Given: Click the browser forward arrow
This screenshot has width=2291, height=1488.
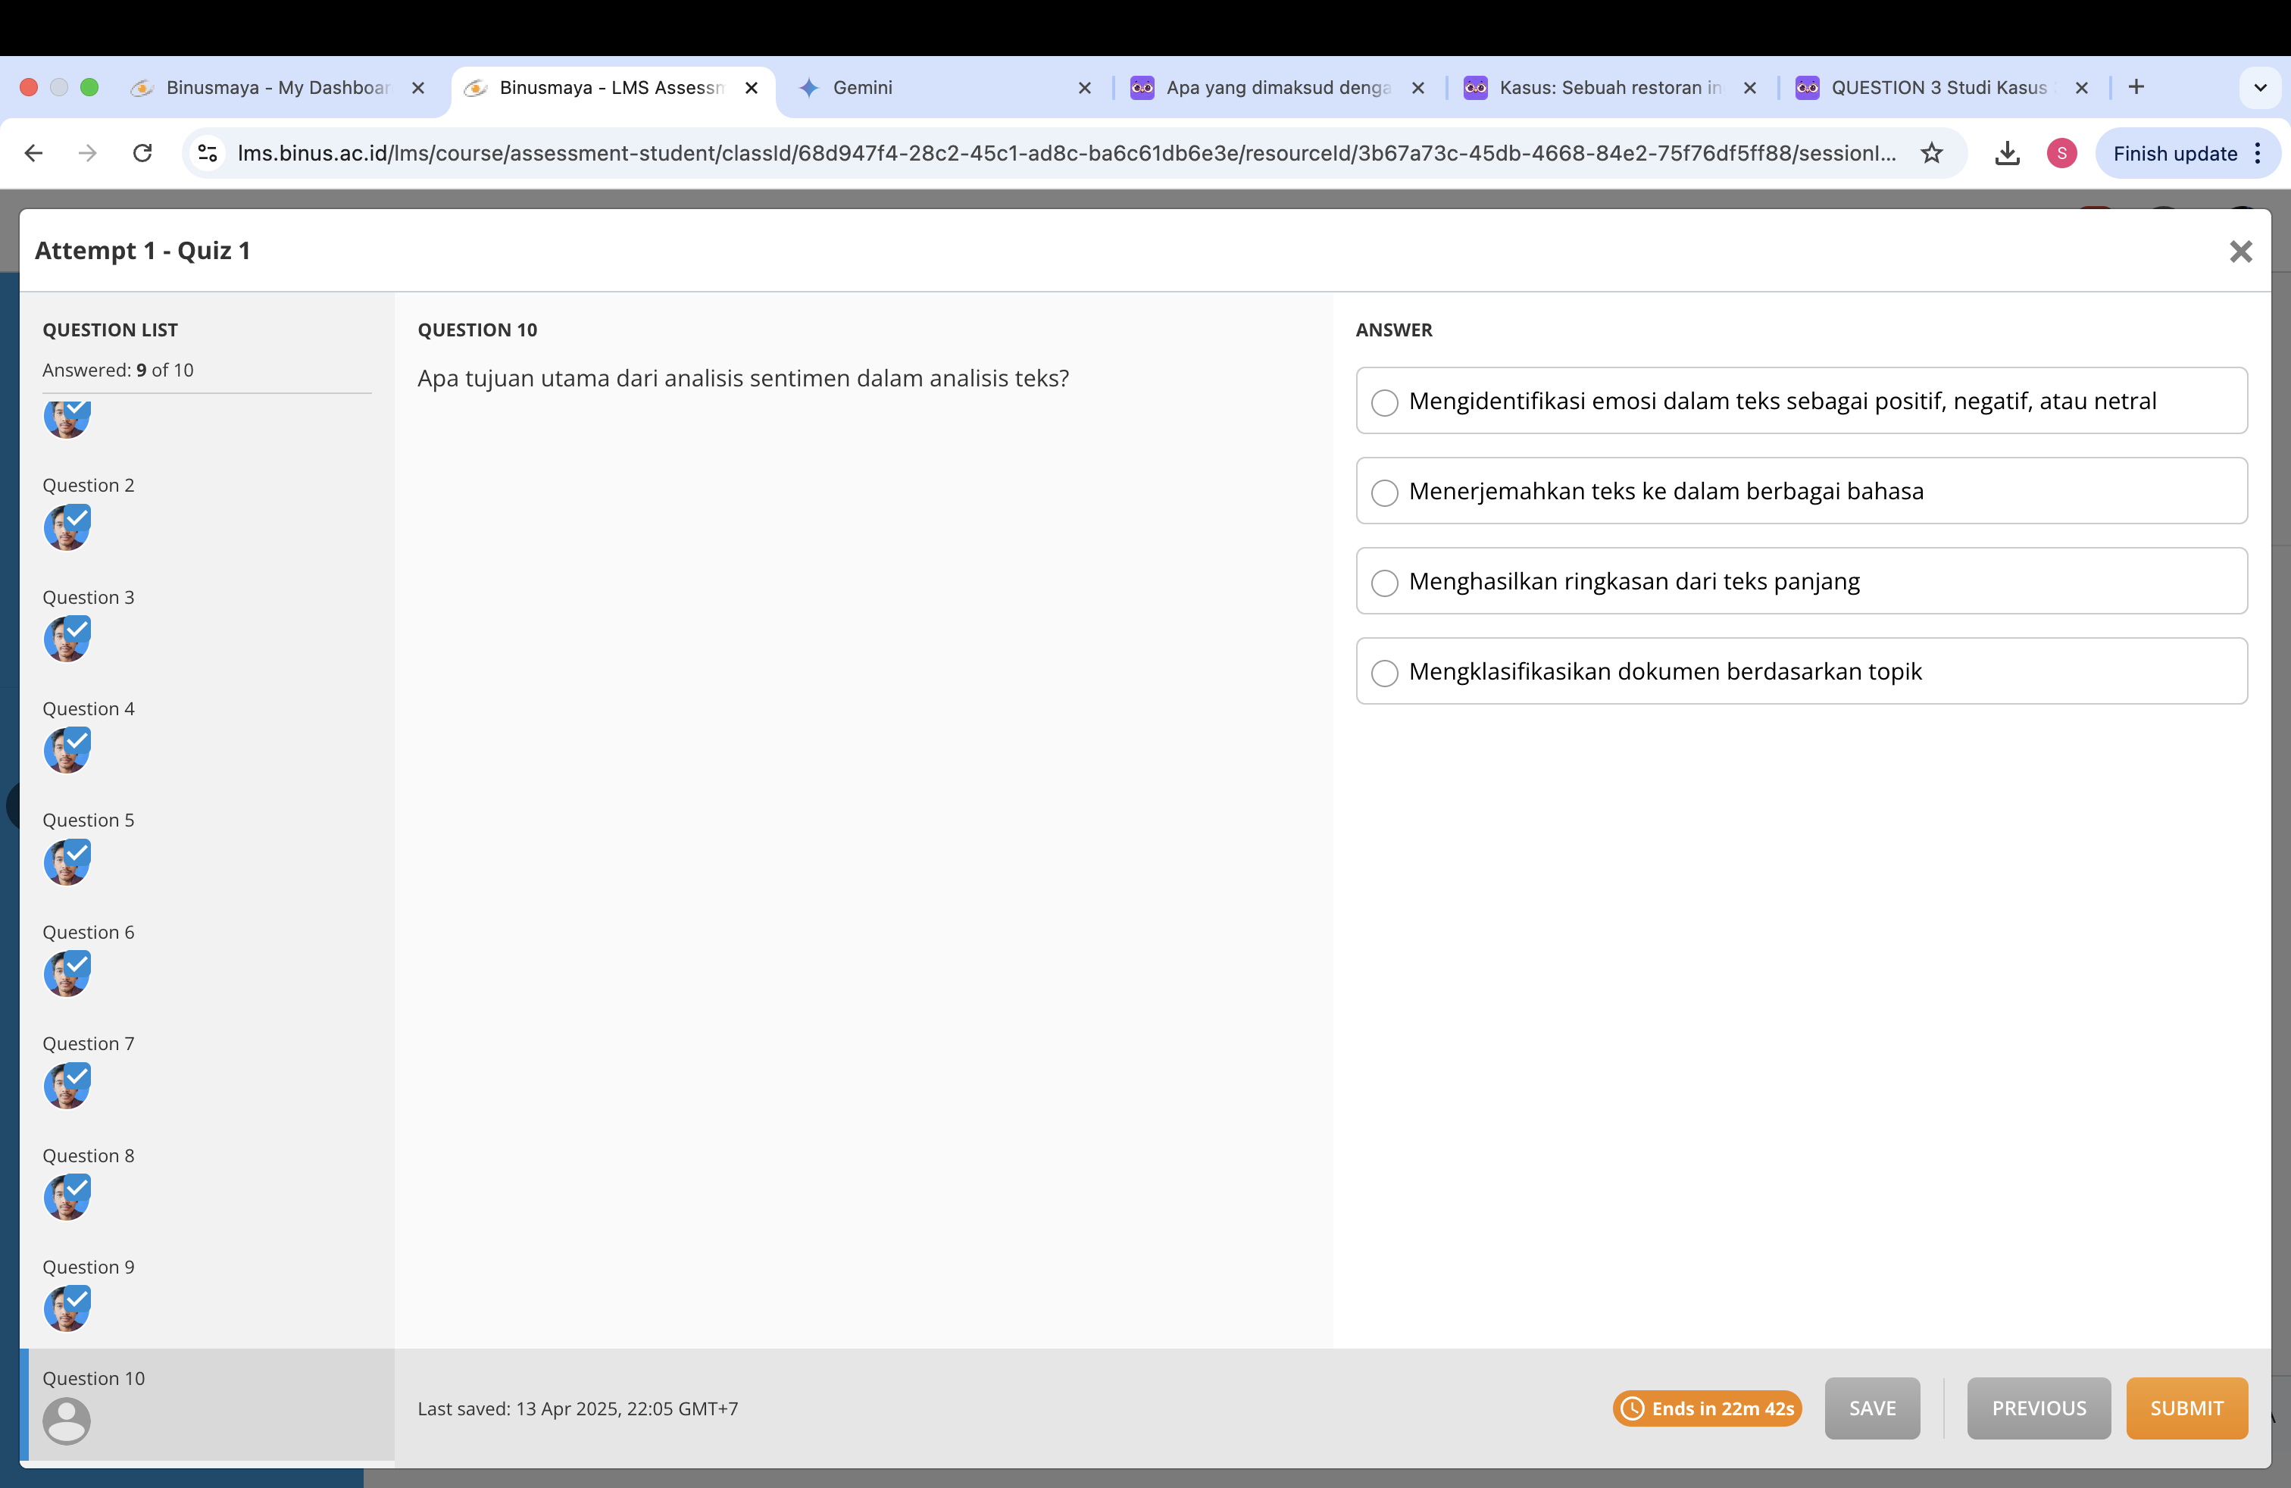Looking at the screenshot, I should [88, 153].
